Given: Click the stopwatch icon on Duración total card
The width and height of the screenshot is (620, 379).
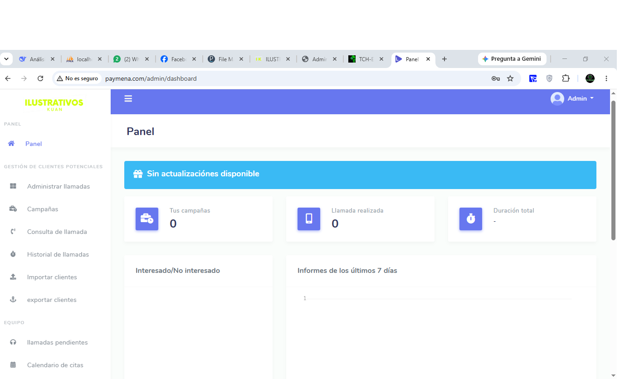Looking at the screenshot, I should [471, 219].
